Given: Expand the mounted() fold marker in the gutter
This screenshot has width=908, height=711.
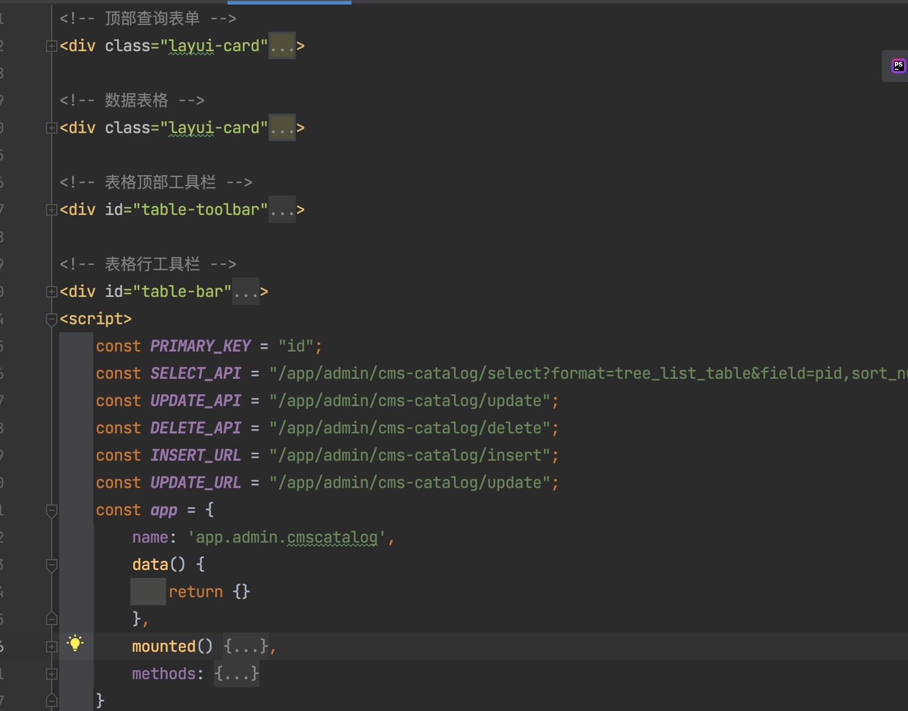Looking at the screenshot, I should [x=52, y=647].
